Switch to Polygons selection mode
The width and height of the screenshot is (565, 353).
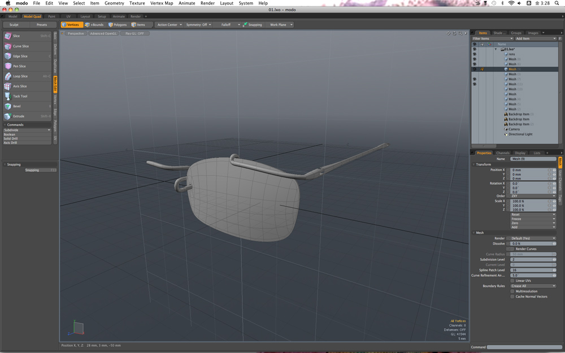(118, 25)
